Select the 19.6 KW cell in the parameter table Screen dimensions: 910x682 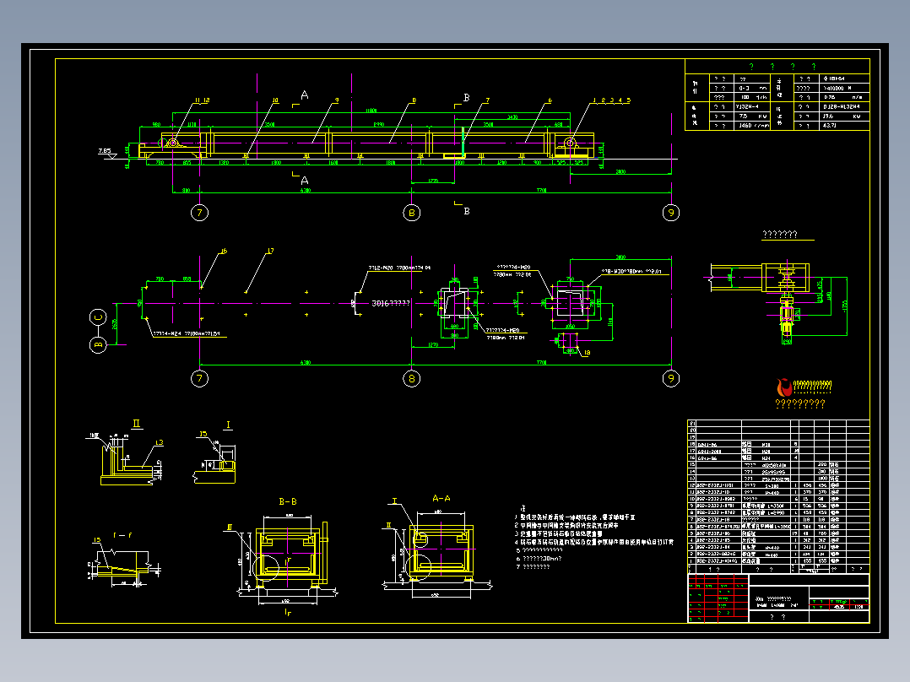844,116
